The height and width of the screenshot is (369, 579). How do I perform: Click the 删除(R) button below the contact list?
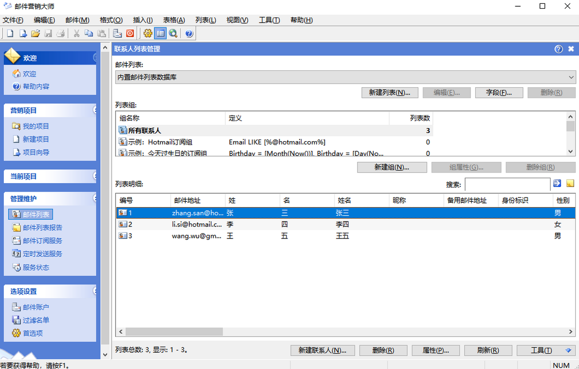point(383,351)
